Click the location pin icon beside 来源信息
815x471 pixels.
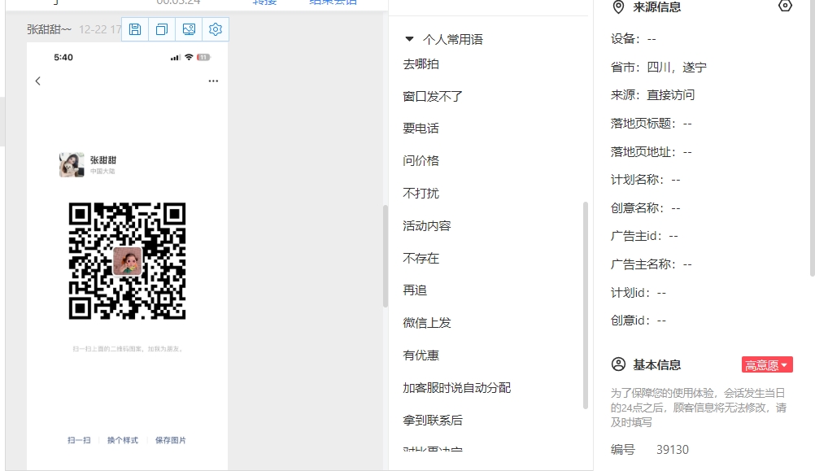618,7
